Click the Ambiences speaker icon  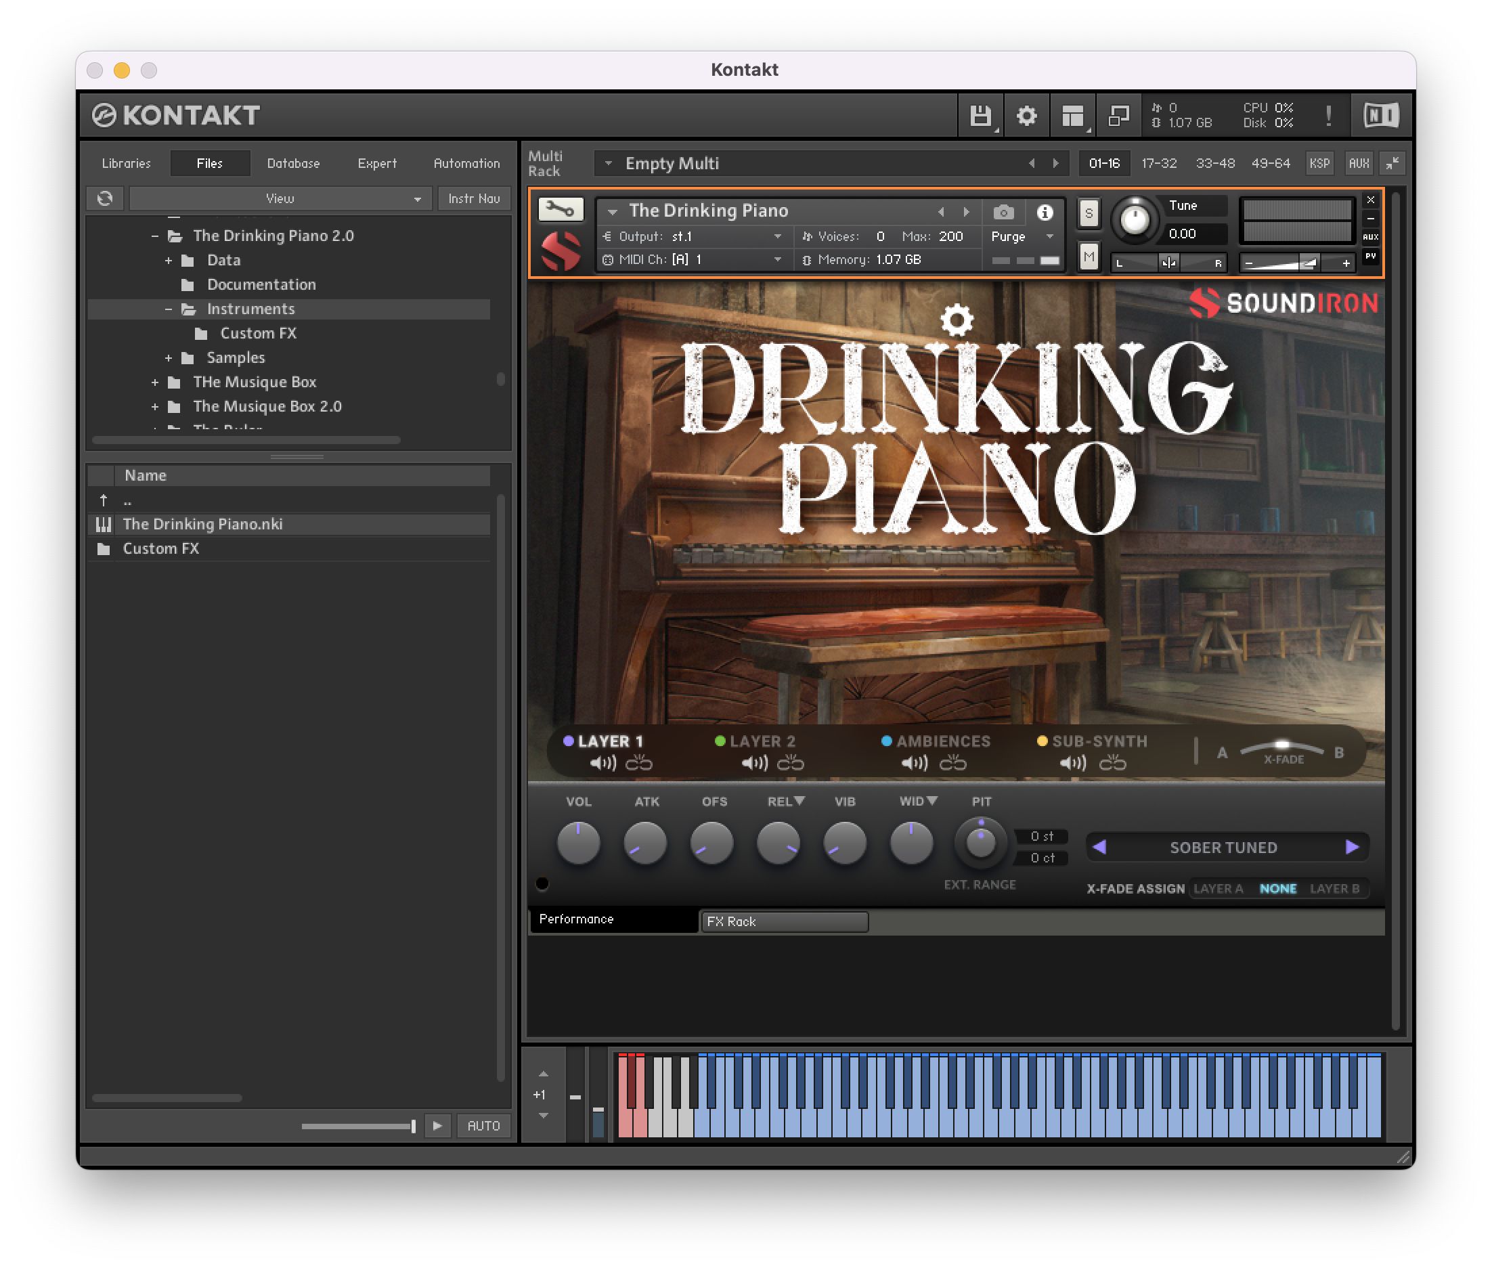(915, 763)
